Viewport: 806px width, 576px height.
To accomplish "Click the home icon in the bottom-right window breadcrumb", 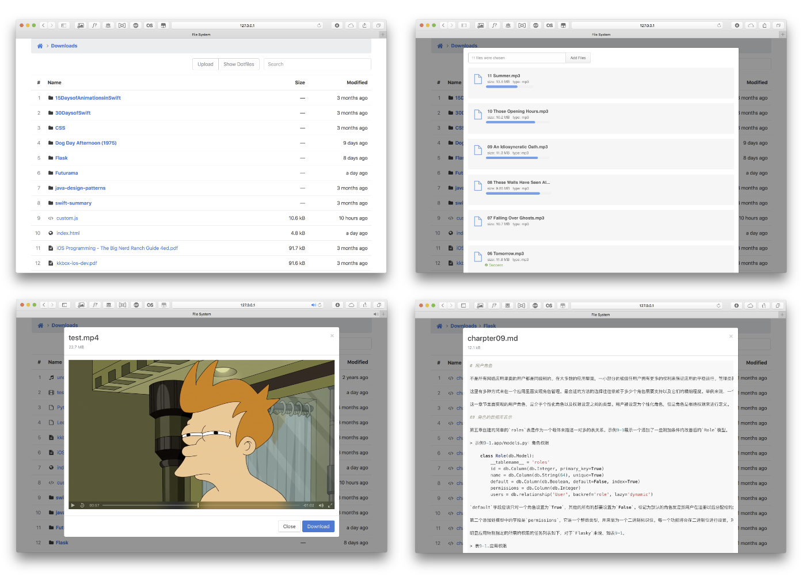I will click(x=439, y=326).
